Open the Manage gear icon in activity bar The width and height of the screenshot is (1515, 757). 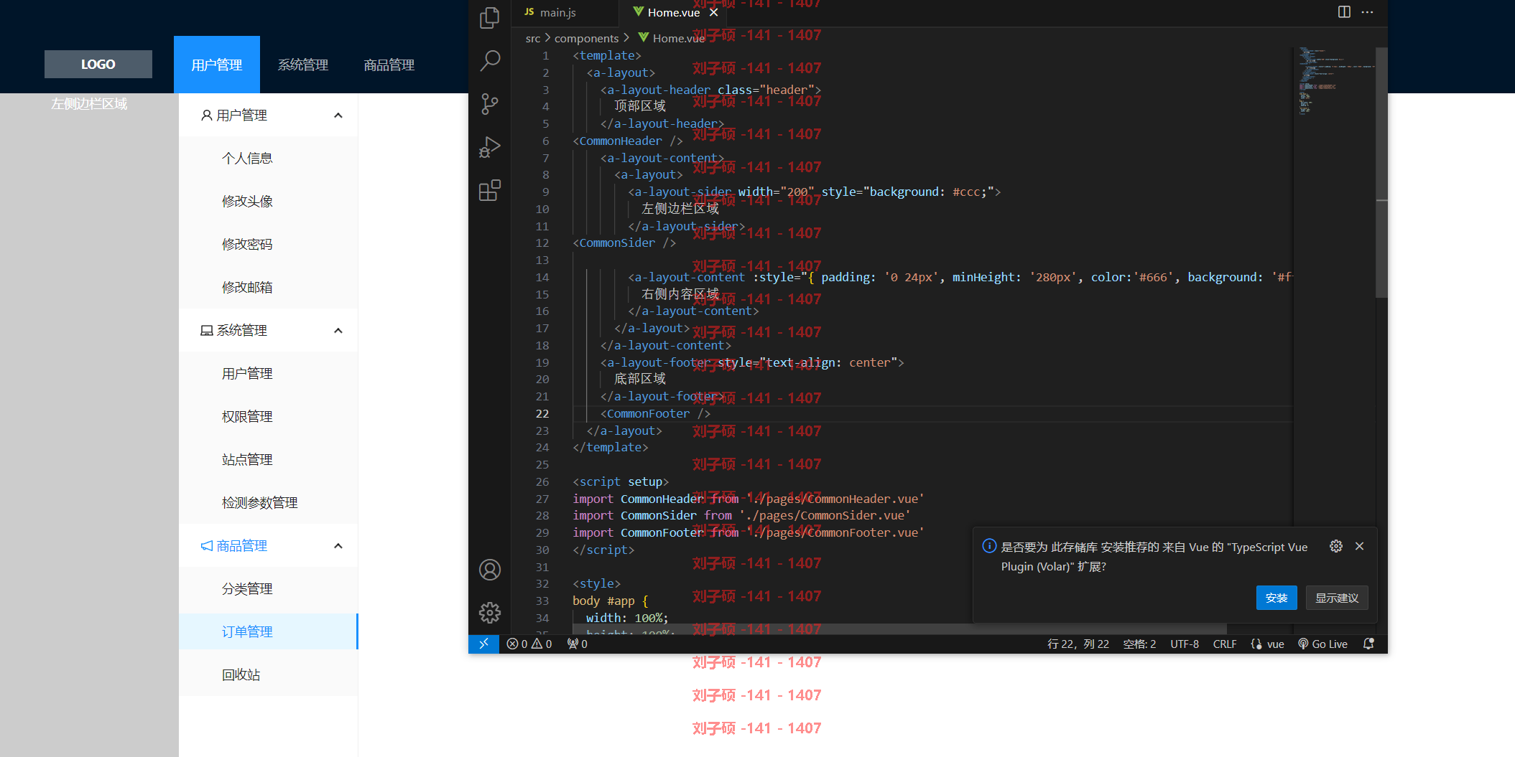(x=490, y=613)
